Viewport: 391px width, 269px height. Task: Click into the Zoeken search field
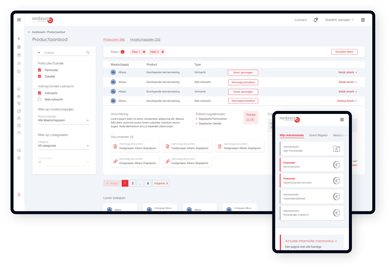(x=65, y=53)
